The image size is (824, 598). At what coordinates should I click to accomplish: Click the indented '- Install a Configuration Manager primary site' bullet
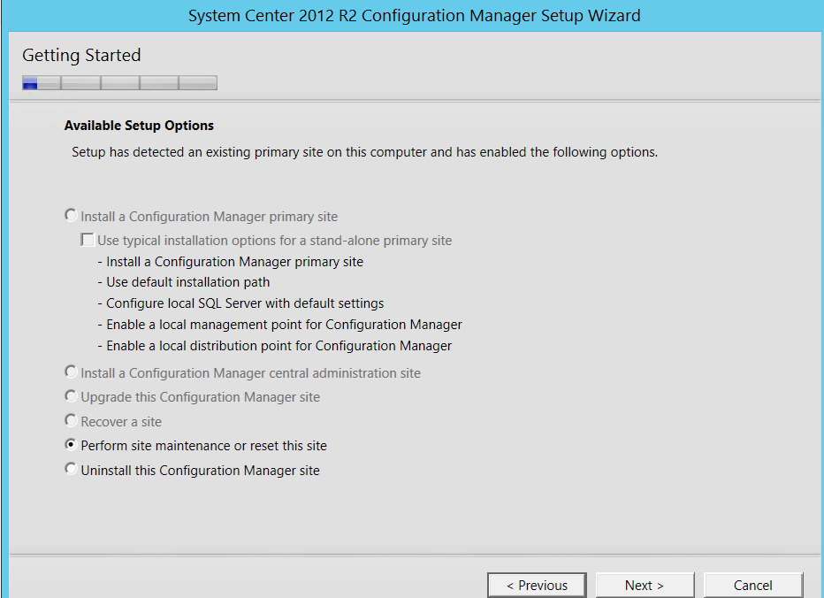coord(231,262)
